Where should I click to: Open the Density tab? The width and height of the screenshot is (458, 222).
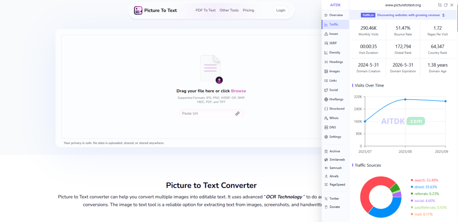pyautogui.click(x=335, y=52)
